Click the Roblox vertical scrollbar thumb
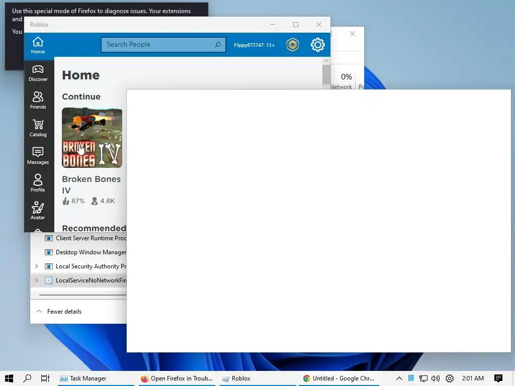 coord(326,75)
